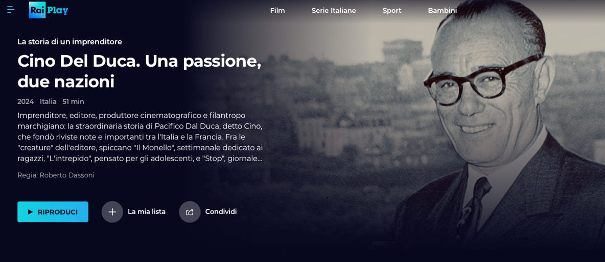The height and width of the screenshot is (262, 605).
Task: Open the Bambini section
Action: click(x=442, y=10)
